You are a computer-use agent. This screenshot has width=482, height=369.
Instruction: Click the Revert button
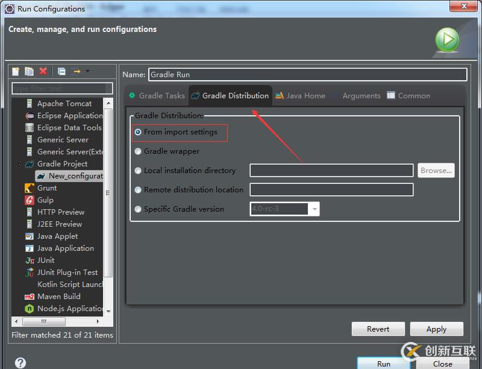[x=378, y=329]
